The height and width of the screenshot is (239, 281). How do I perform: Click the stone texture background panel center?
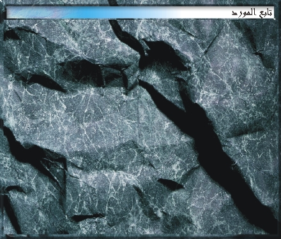click(x=140, y=127)
